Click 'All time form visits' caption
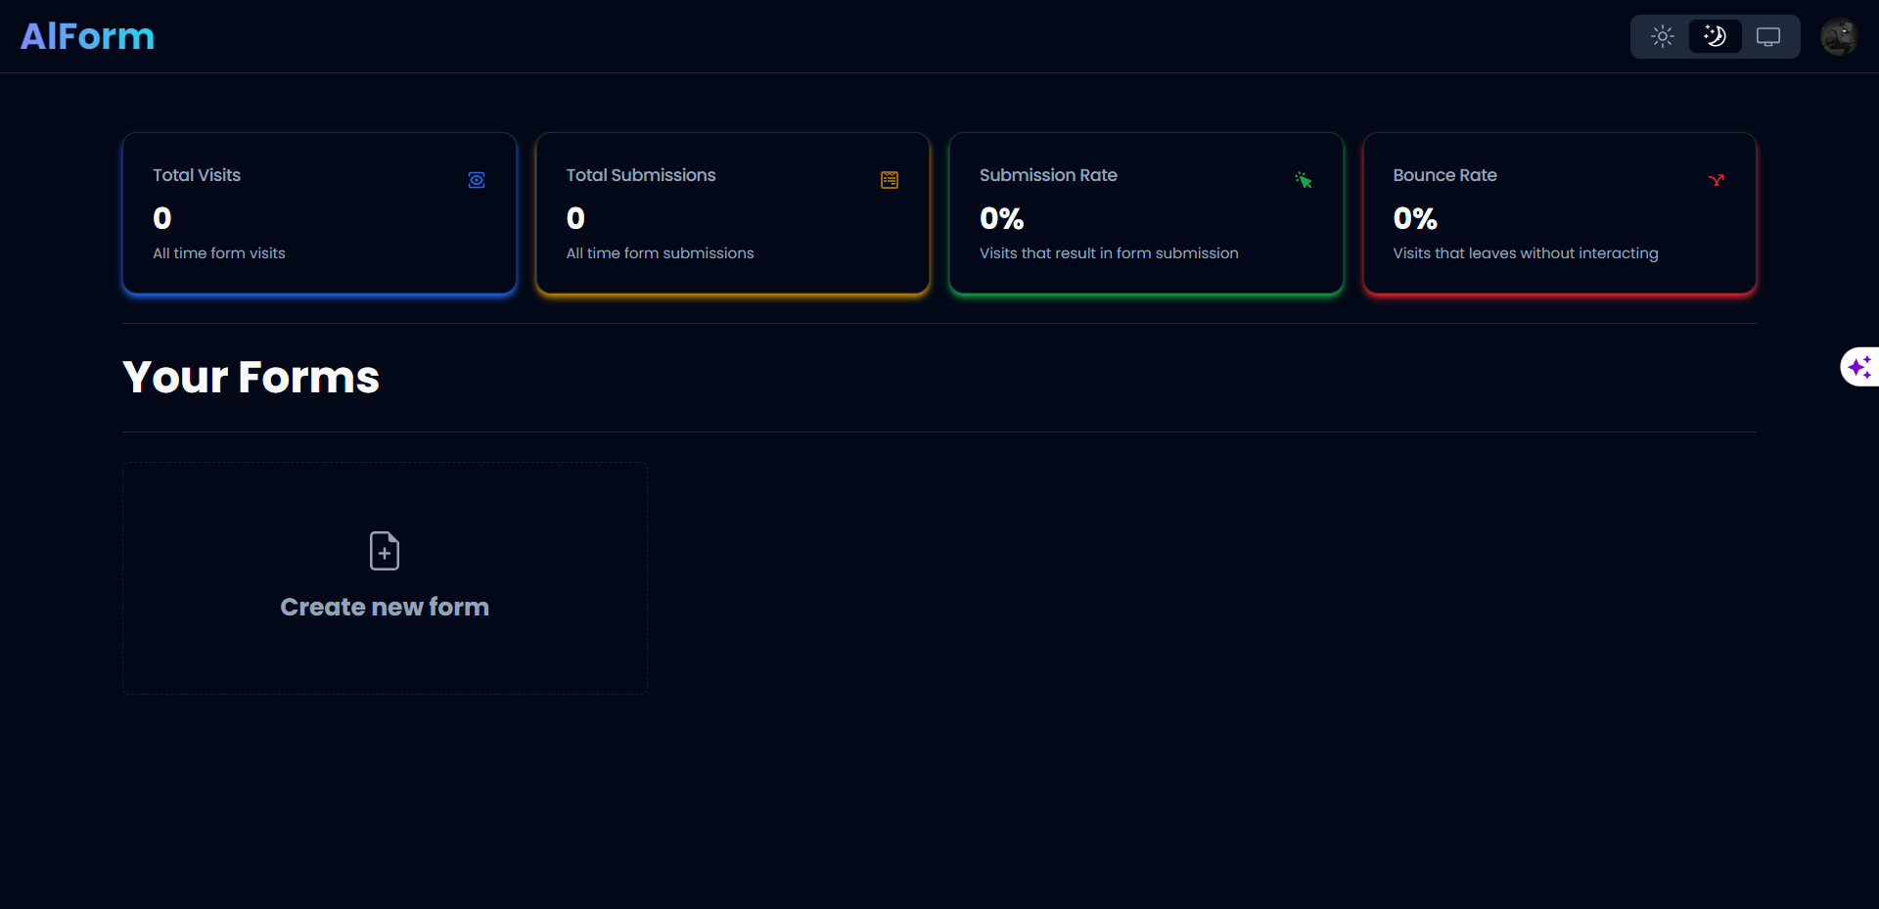 (219, 253)
